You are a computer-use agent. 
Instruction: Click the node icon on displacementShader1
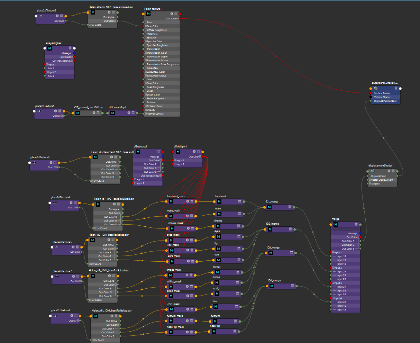[373, 171]
